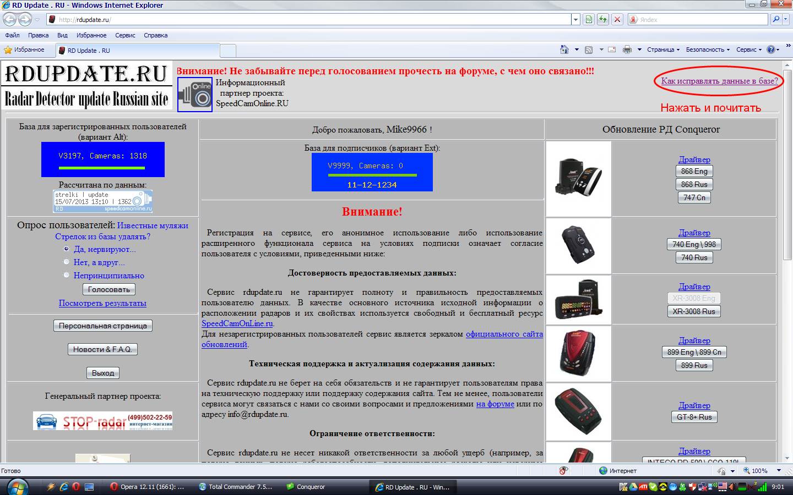Image resolution: width=793 pixels, height=495 pixels.
Task: Open the Избранное menu in the menu bar
Action: pos(91,35)
